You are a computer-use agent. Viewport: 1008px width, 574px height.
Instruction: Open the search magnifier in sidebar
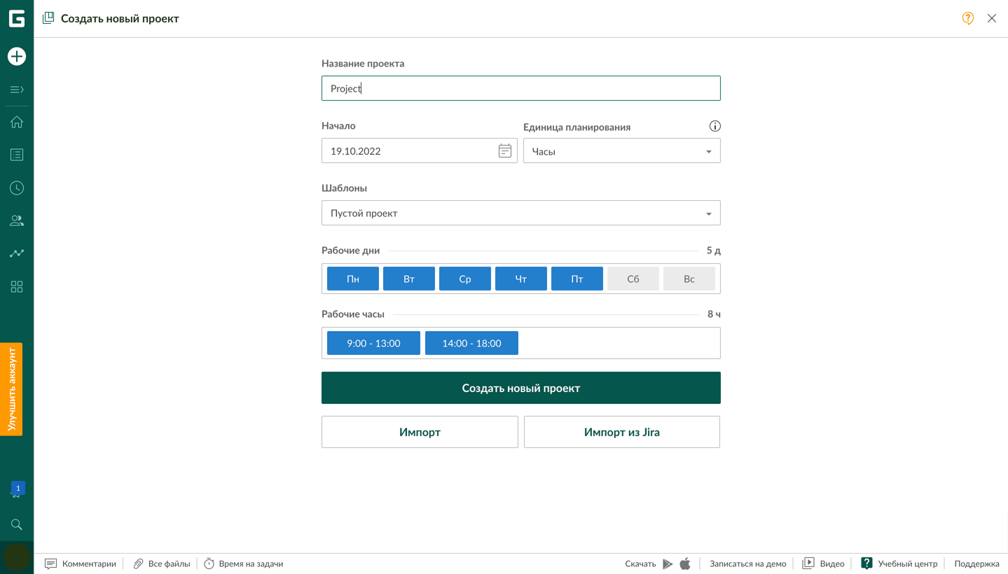coord(17,524)
